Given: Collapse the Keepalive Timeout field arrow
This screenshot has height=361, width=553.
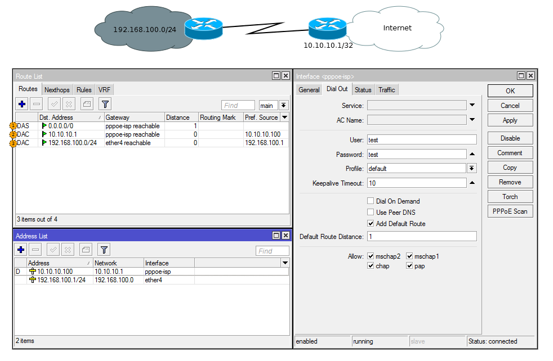Looking at the screenshot, I should point(472,183).
